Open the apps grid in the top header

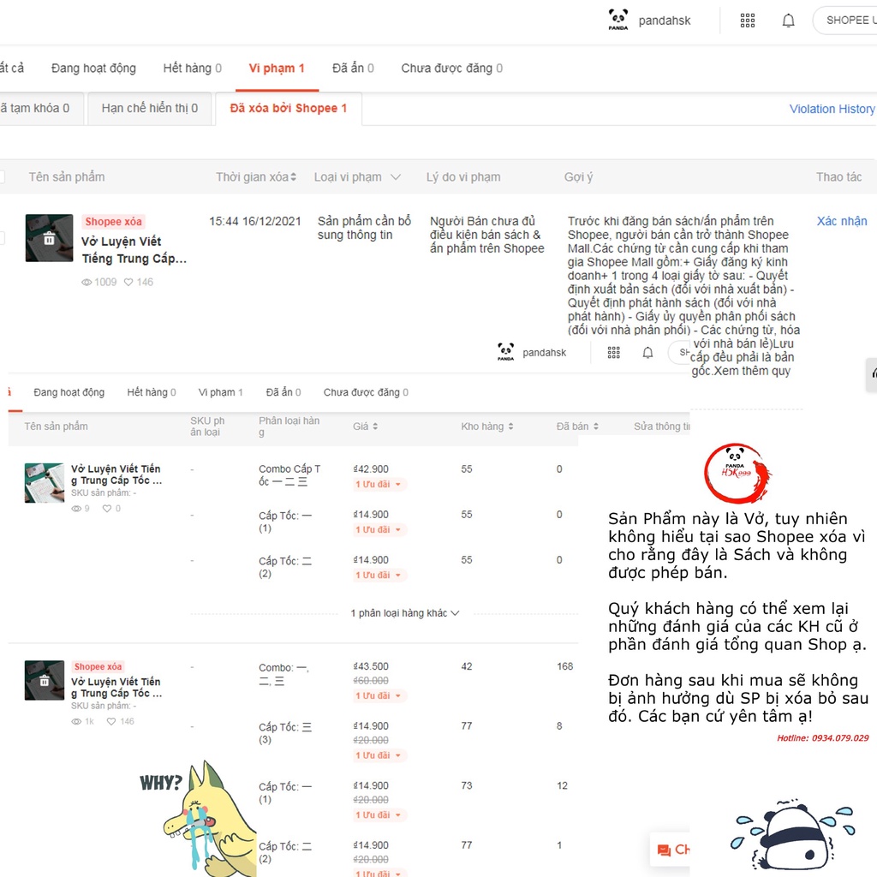pos(747,21)
